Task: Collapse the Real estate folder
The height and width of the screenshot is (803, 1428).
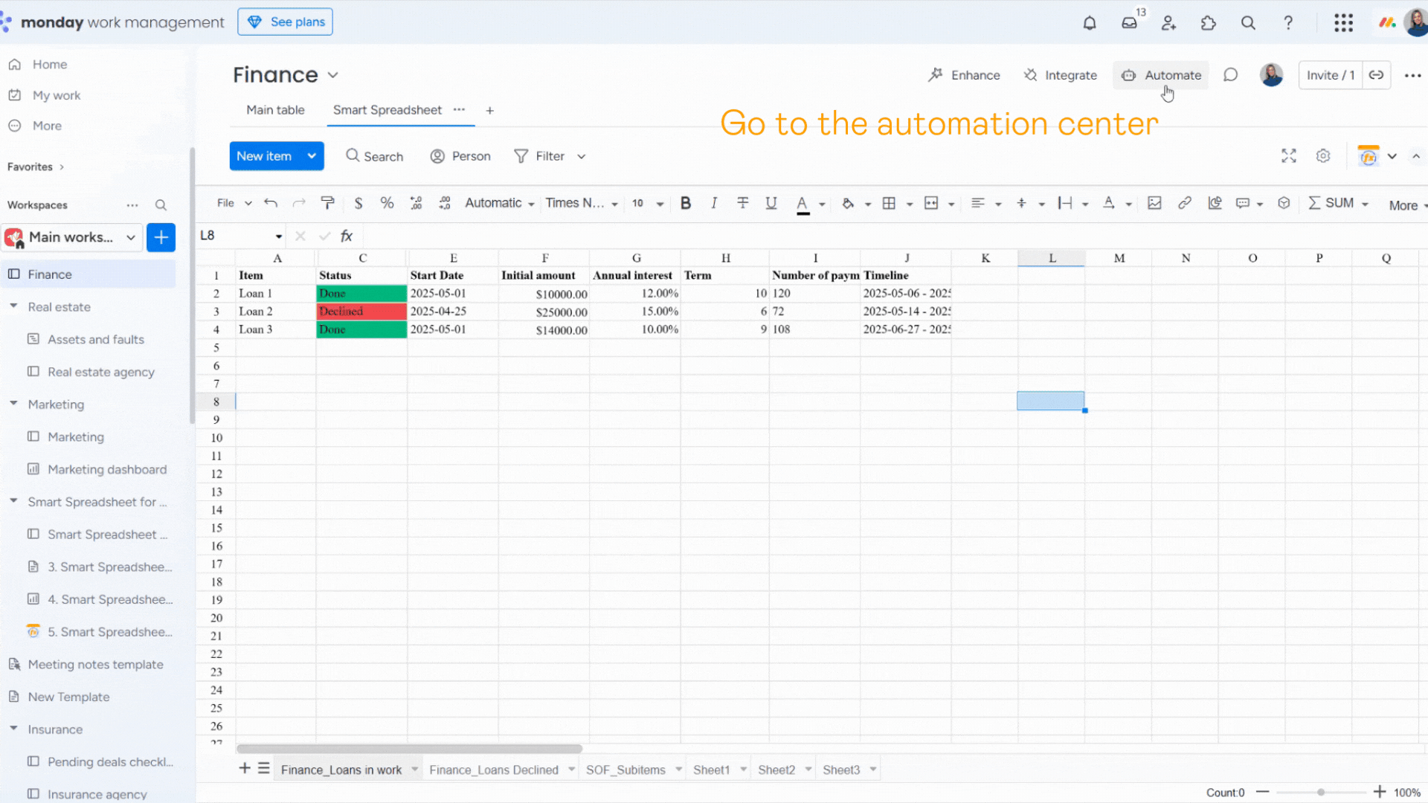Action: [13, 306]
